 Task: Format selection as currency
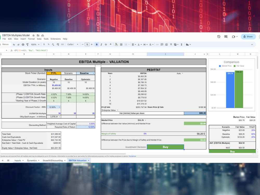click(x=44, y=44)
